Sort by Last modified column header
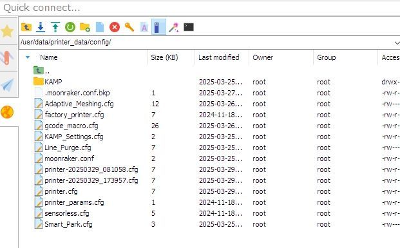This screenshot has width=400, height=248. coord(218,57)
